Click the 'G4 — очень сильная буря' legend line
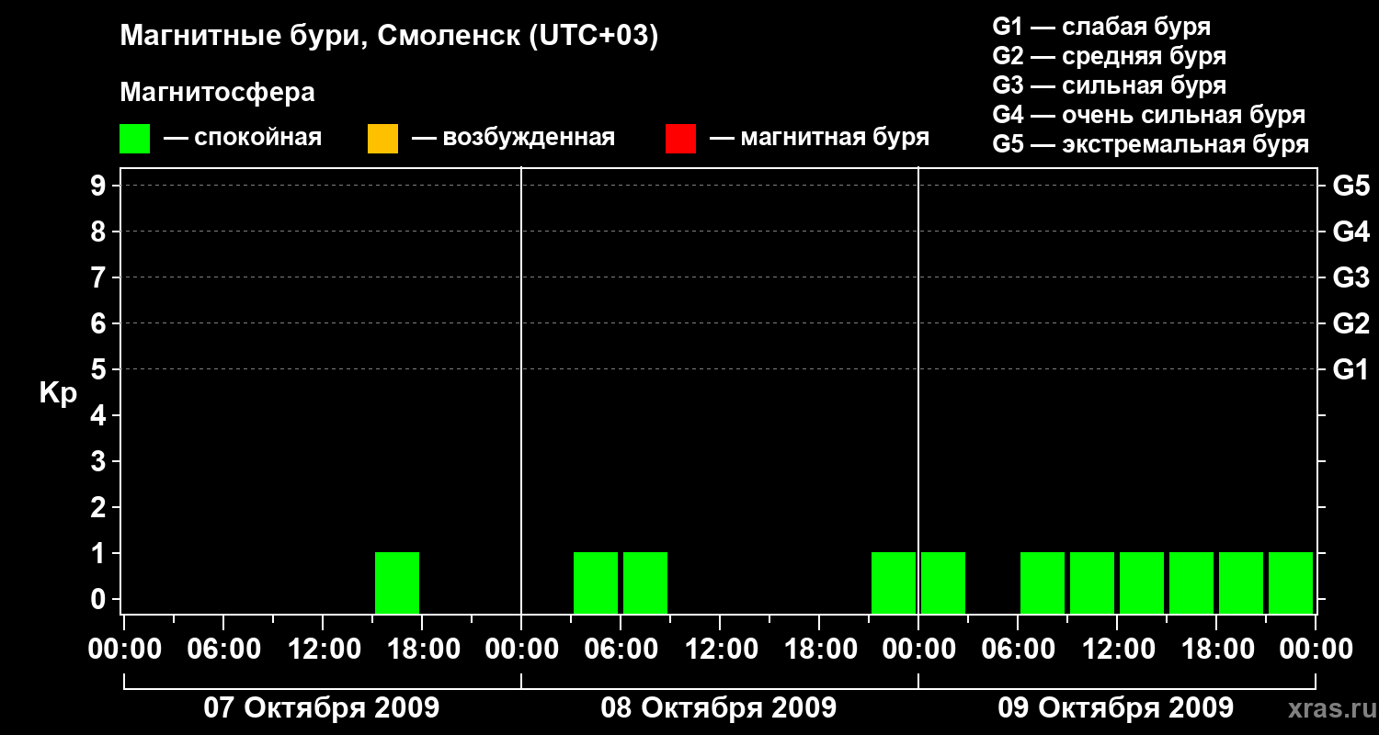This screenshot has width=1379, height=735. click(1149, 115)
